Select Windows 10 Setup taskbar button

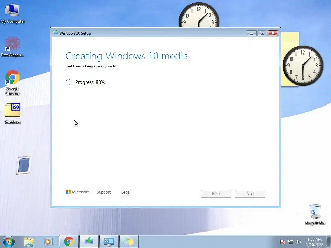pyautogui.click(x=89, y=242)
